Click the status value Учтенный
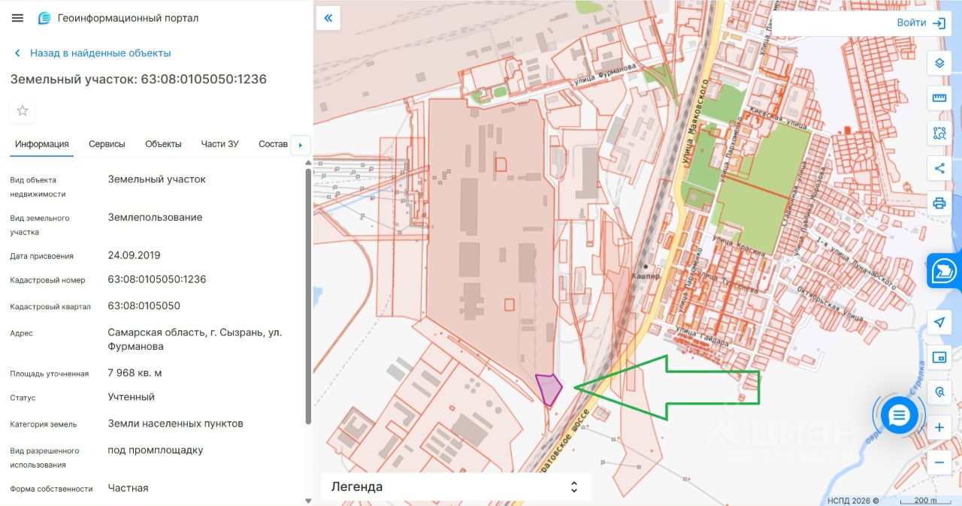This screenshot has height=506, width=962. [x=132, y=396]
